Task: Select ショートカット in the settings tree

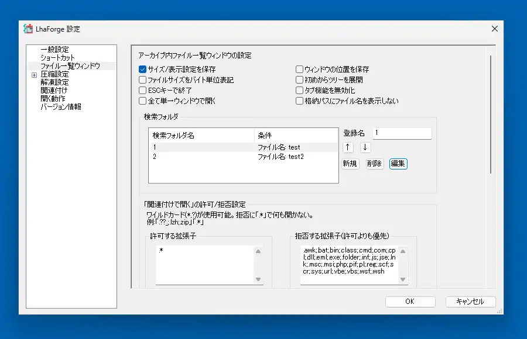Action: click(x=57, y=58)
